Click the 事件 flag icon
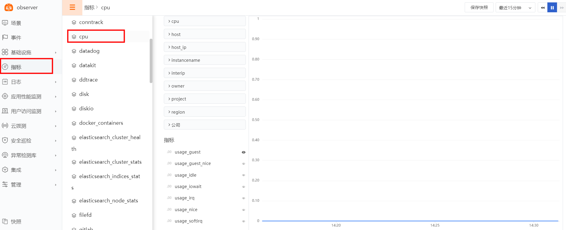 pyautogui.click(x=5, y=37)
